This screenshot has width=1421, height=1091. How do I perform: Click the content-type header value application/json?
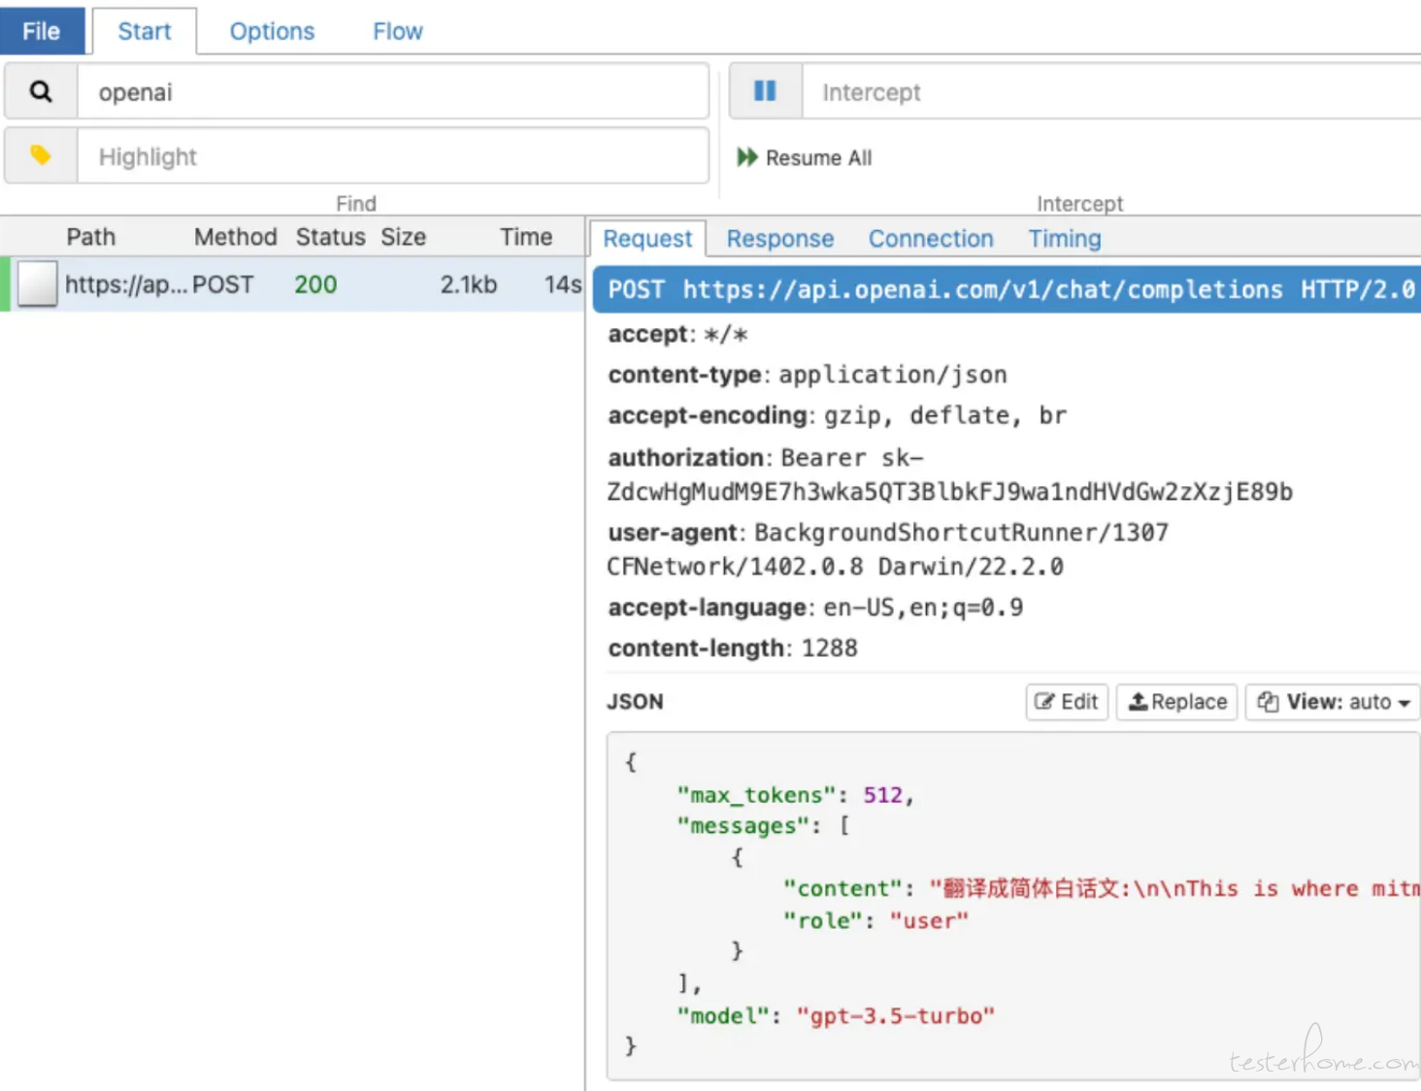coord(893,375)
